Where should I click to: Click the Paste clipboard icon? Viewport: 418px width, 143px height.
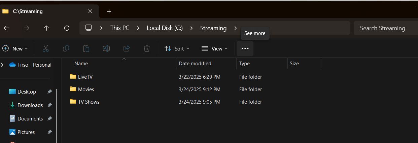click(86, 48)
